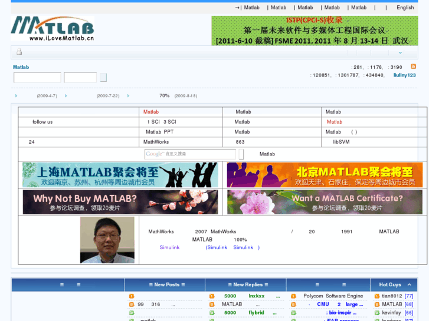This screenshot has width=429, height=321.
Task: Open the '5000 flybrid' reply thread
Action: click(x=250, y=313)
